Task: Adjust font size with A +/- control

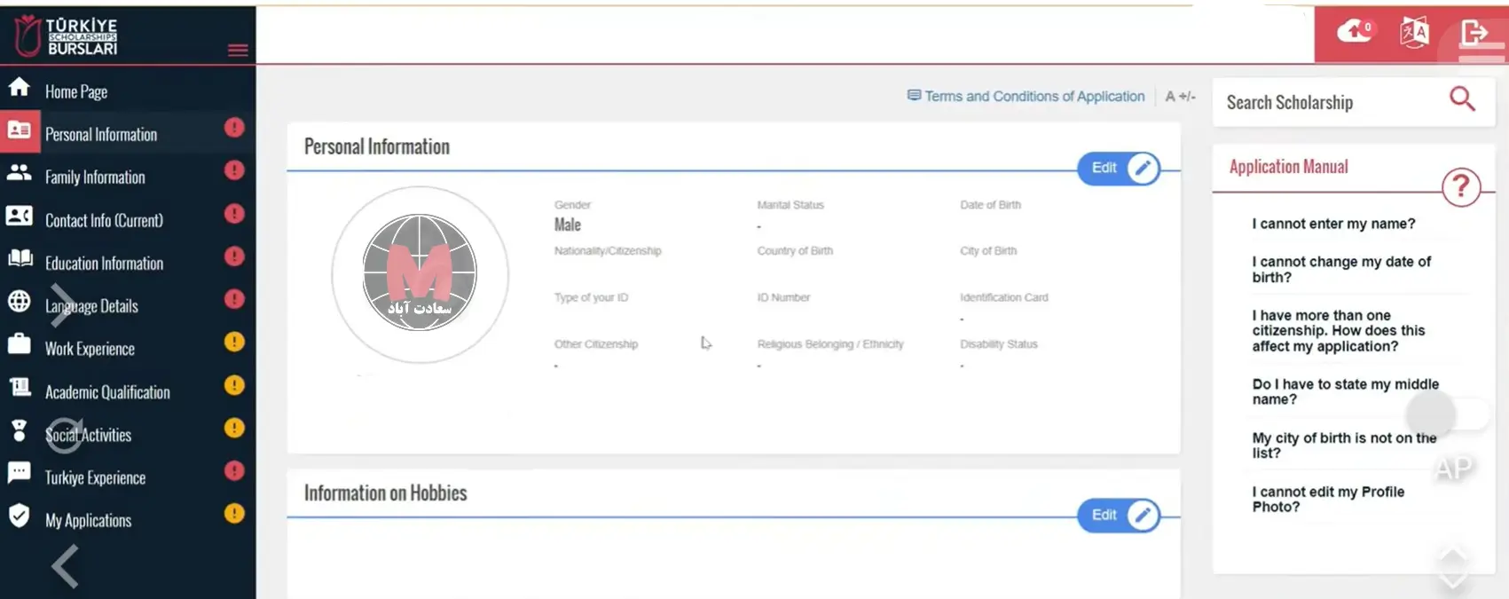Action: coord(1180,97)
